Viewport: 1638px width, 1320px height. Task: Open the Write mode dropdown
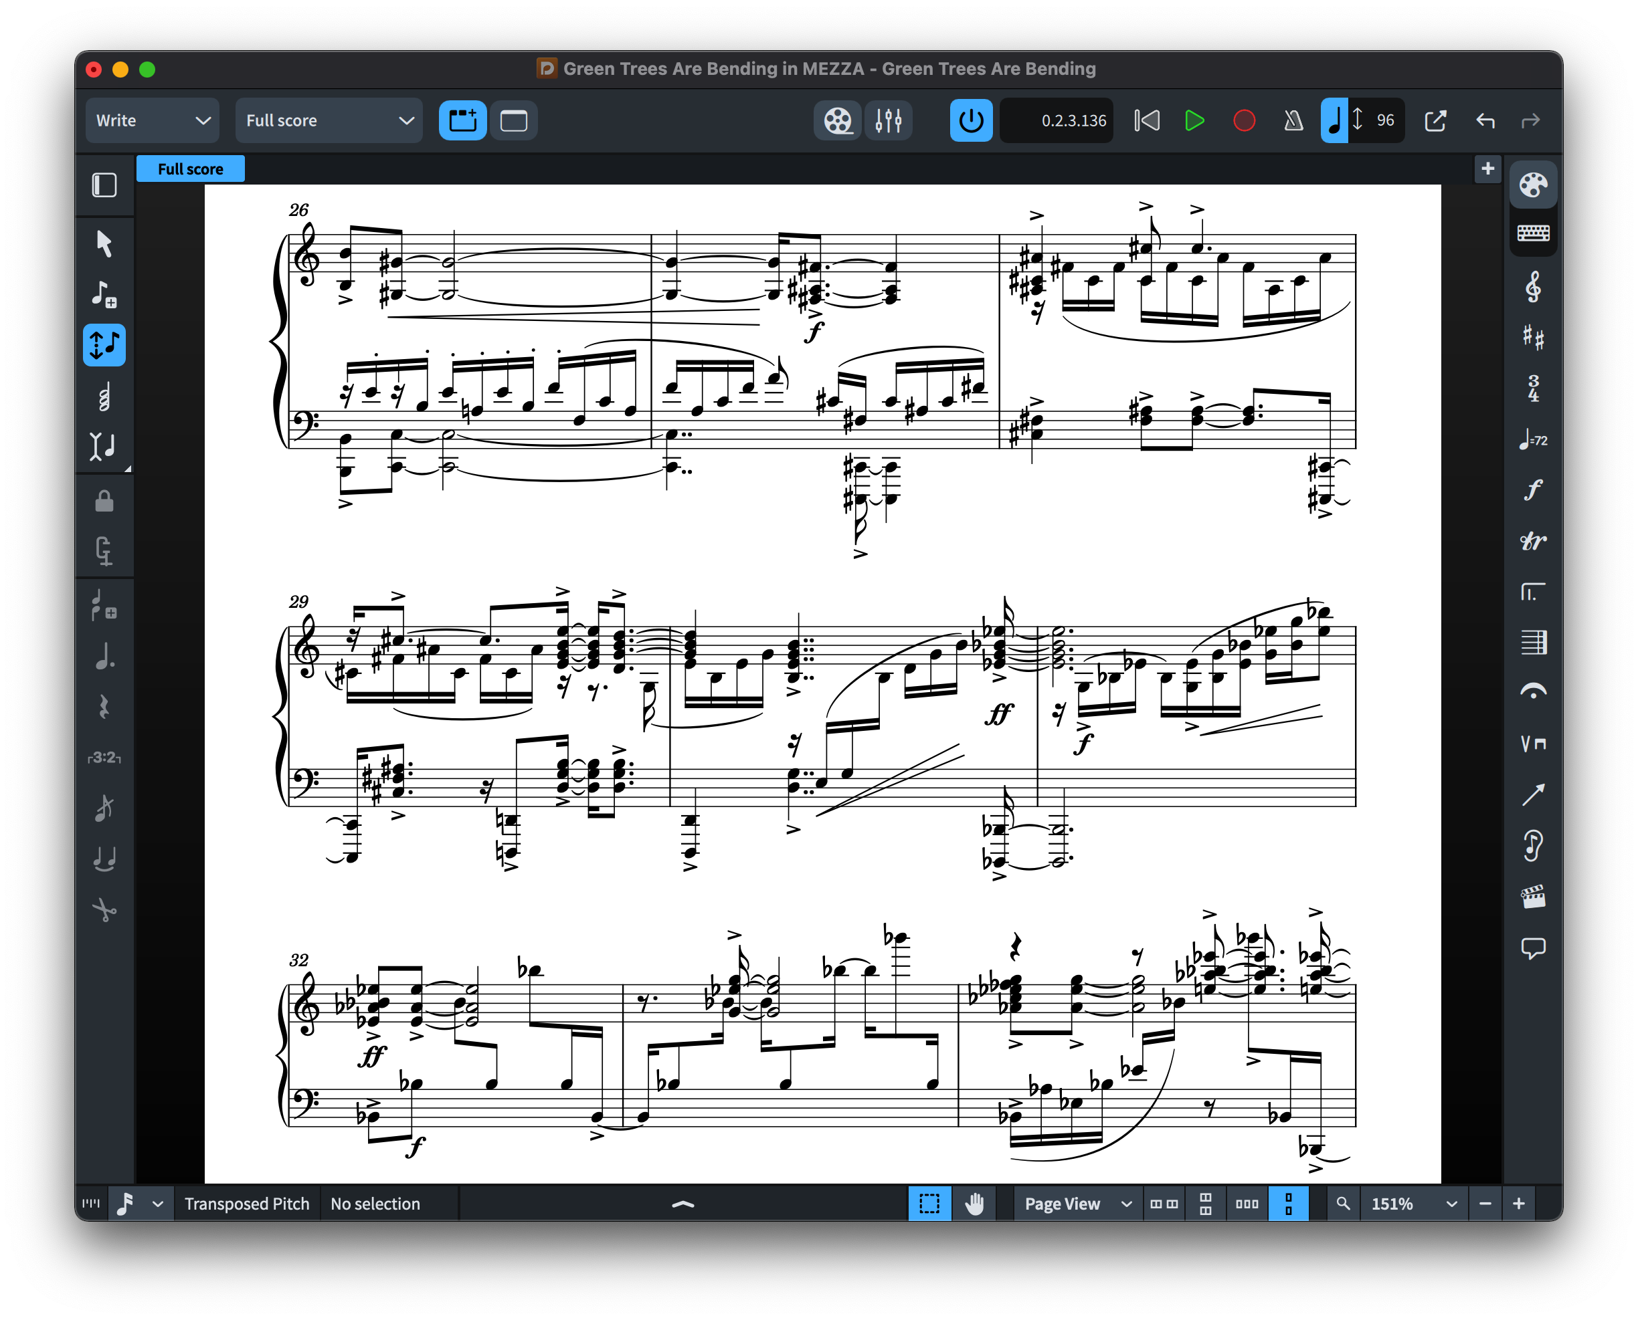(152, 120)
